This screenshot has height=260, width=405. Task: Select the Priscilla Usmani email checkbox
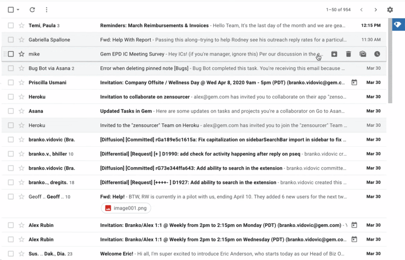(x=11, y=83)
